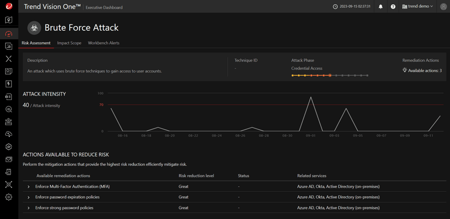Expand Enforce strong password policies row
Viewport: 450px width, 219px height.
coord(29,208)
